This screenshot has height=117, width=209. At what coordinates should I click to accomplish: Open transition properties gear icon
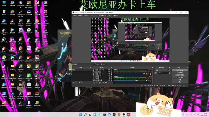(x=169, y=70)
